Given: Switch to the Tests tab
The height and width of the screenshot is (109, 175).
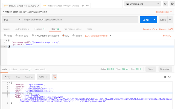Looking at the screenshot, I should (x=89, y=29).
